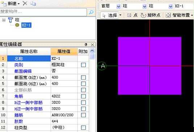The width and height of the screenshot is (194, 132).
Task: Click the B边一侧中部筋 property name
Action: [29, 103]
